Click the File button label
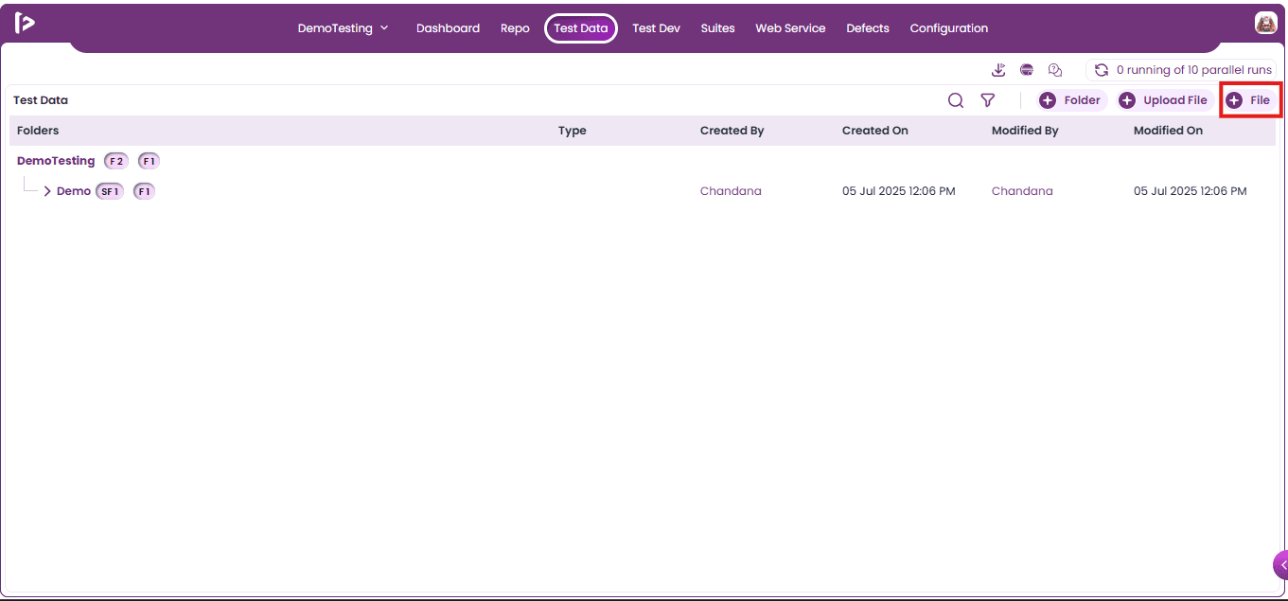Viewport: 1288px width, 601px height. coord(1260,100)
